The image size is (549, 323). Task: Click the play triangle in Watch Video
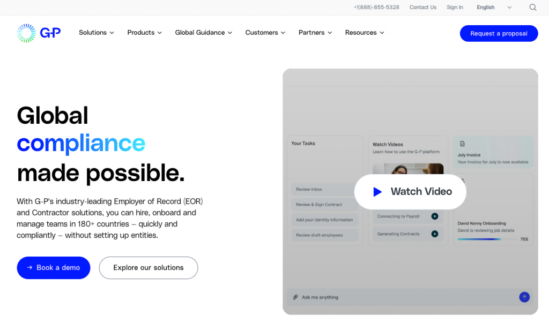(377, 192)
